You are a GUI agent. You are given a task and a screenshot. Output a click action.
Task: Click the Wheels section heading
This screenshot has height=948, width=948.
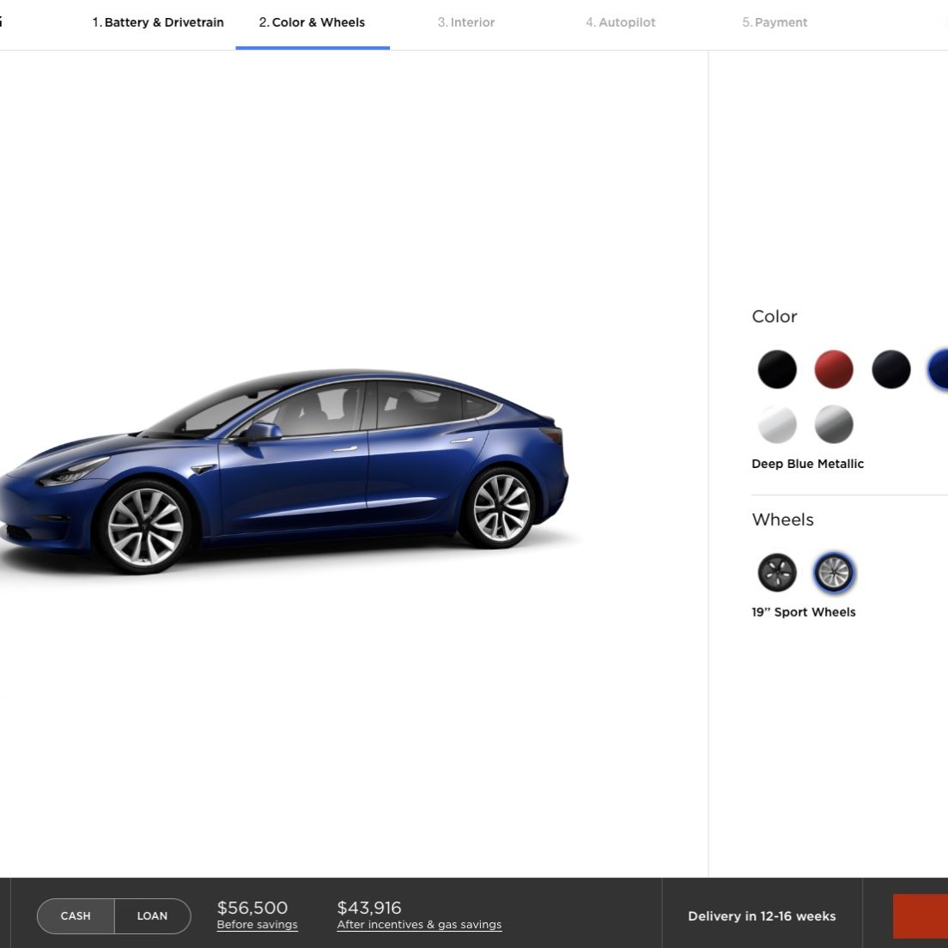pos(783,520)
